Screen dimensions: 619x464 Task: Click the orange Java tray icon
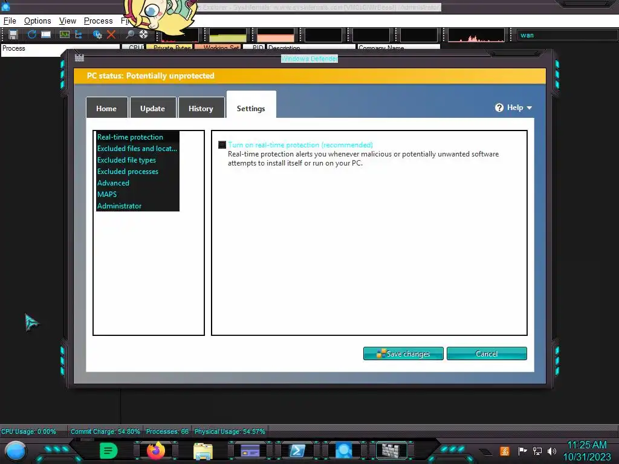(505, 451)
